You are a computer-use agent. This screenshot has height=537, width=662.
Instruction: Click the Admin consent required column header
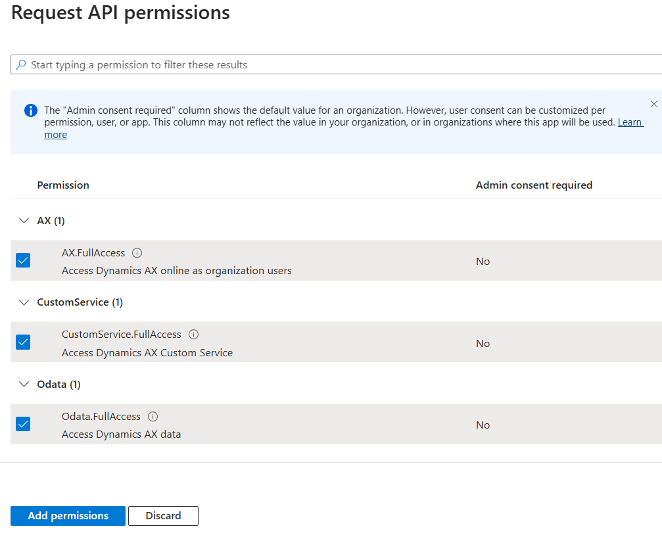[534, 185]
